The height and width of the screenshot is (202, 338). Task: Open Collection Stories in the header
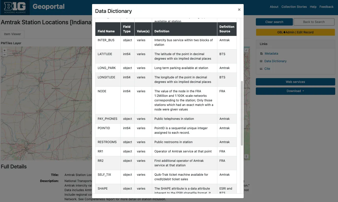tap(294, 7)
